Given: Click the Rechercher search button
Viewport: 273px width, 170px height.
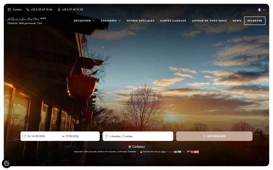Looking at the screenshot, I should (214, 136).
